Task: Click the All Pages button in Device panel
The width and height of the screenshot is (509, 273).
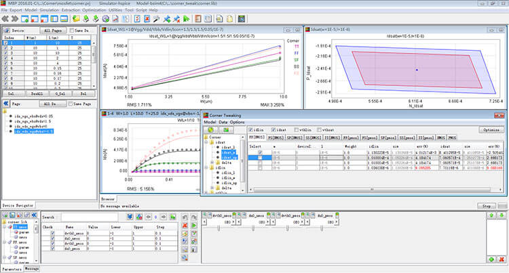Action: tap(52, 30)
